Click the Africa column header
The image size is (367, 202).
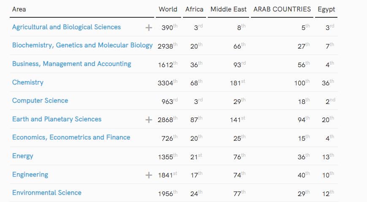[194, 9]
